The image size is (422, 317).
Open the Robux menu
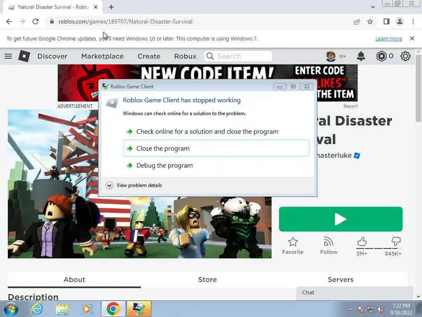[185, 56]
